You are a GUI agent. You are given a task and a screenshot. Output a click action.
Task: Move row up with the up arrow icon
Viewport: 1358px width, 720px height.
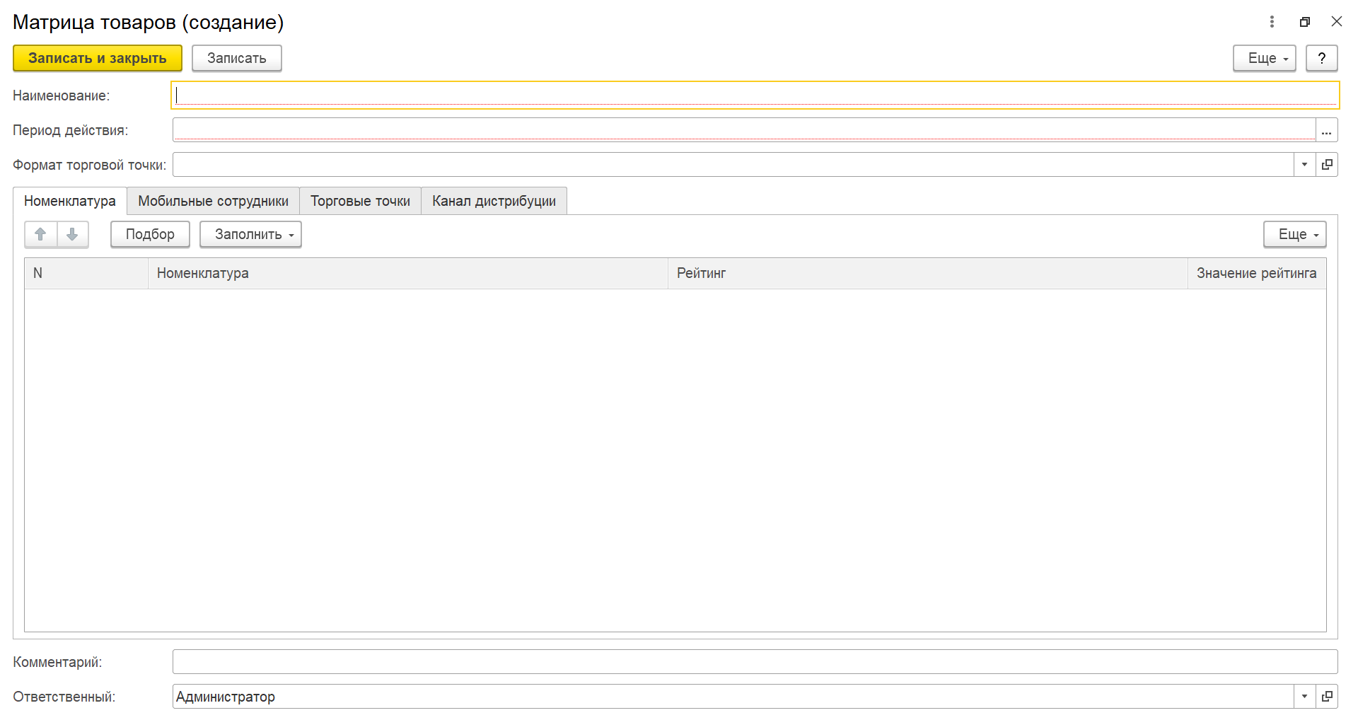coord(40,234)
